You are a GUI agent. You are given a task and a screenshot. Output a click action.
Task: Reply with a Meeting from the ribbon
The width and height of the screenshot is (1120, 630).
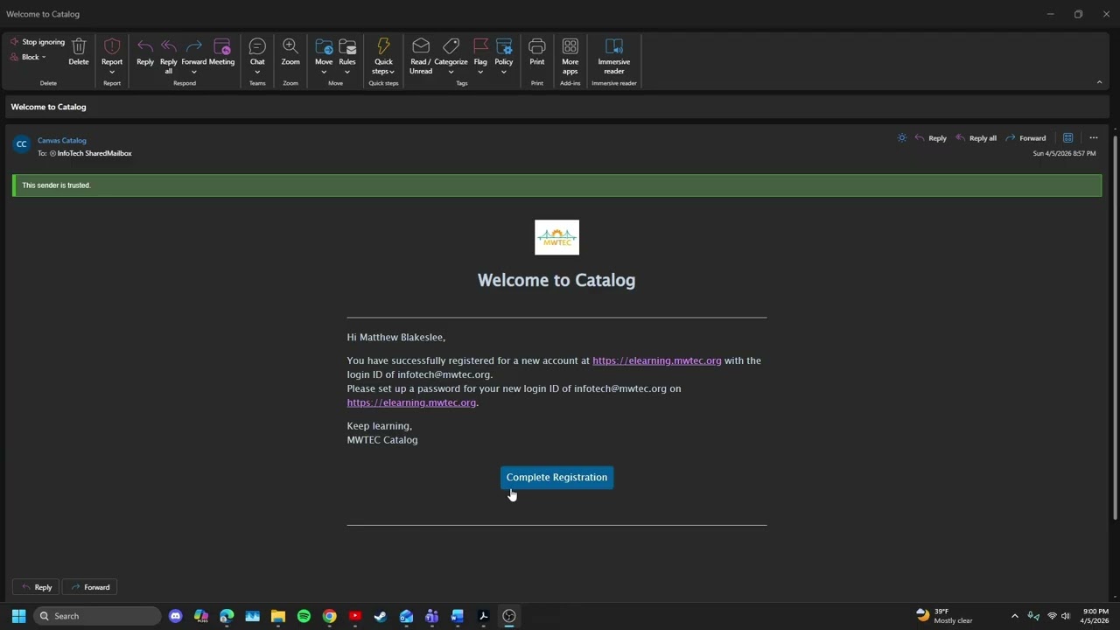pos(221,52)
